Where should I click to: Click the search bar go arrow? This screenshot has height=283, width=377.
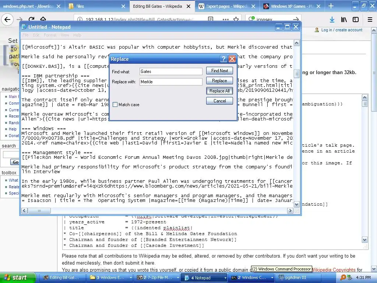point(296,19)
